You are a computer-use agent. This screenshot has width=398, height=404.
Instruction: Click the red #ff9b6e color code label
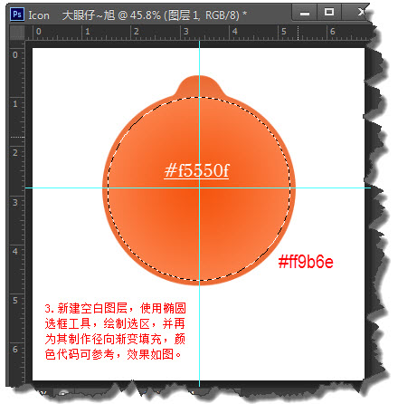click(x=306, y=262)
